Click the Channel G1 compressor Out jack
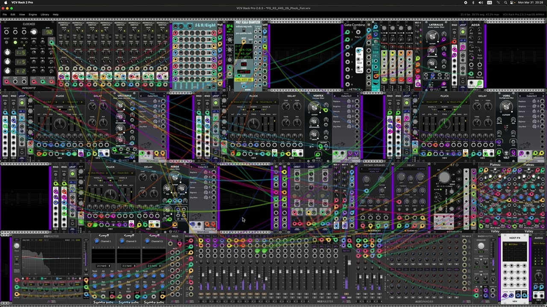The height and width of the screenshot is (307, 547). [162, 296]
